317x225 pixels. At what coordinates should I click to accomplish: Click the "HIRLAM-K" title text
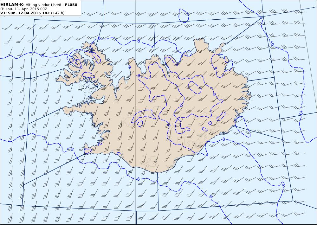coord(12,5)
